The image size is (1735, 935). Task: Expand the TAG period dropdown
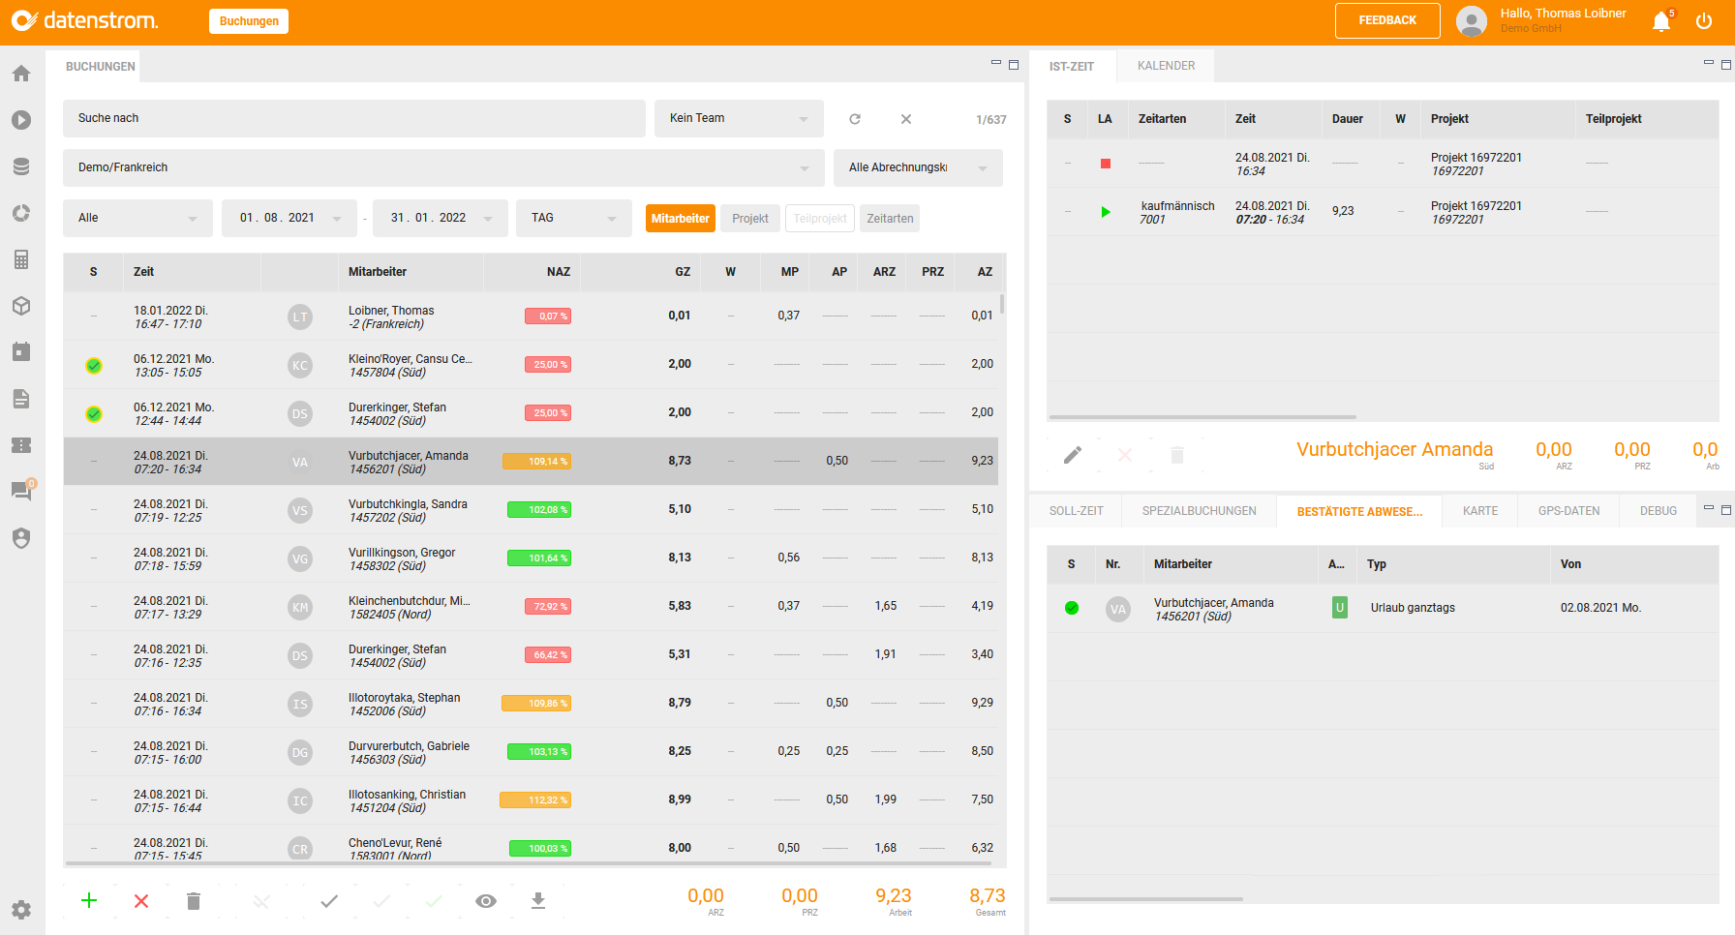(x=573, y=218)
